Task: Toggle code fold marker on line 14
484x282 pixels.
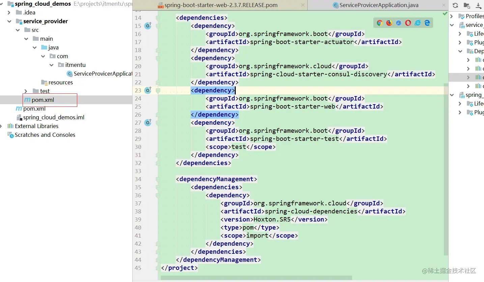Action: [x=158, y=17]
